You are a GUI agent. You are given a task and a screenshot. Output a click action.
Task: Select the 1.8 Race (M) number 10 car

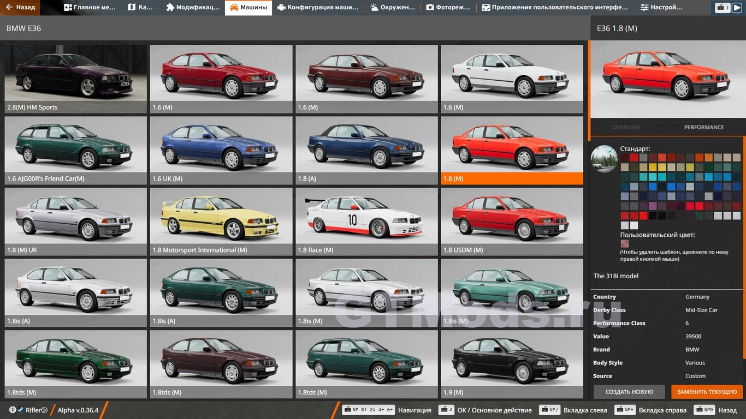(366, 222)
